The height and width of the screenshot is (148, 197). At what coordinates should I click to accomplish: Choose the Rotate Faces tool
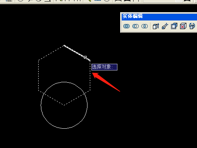click(192, 26)
